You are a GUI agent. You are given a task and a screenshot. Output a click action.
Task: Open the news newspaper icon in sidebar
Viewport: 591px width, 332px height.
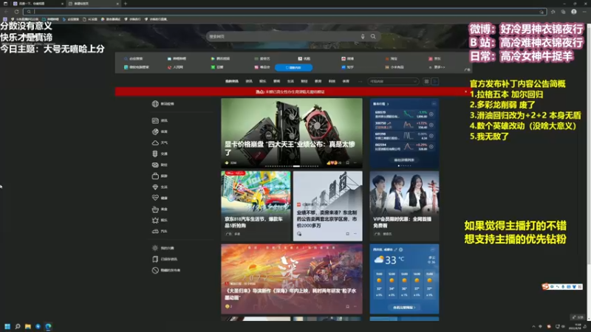[x=155, y=121]
